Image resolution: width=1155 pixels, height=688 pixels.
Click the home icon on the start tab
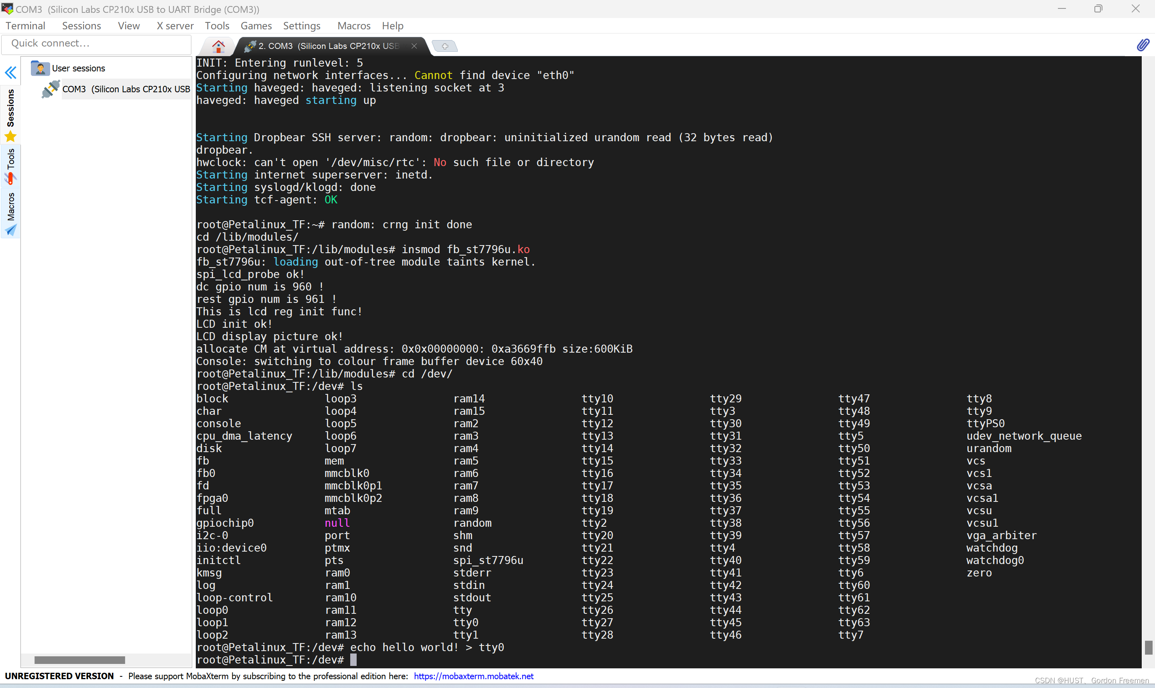tap(218, 46)
